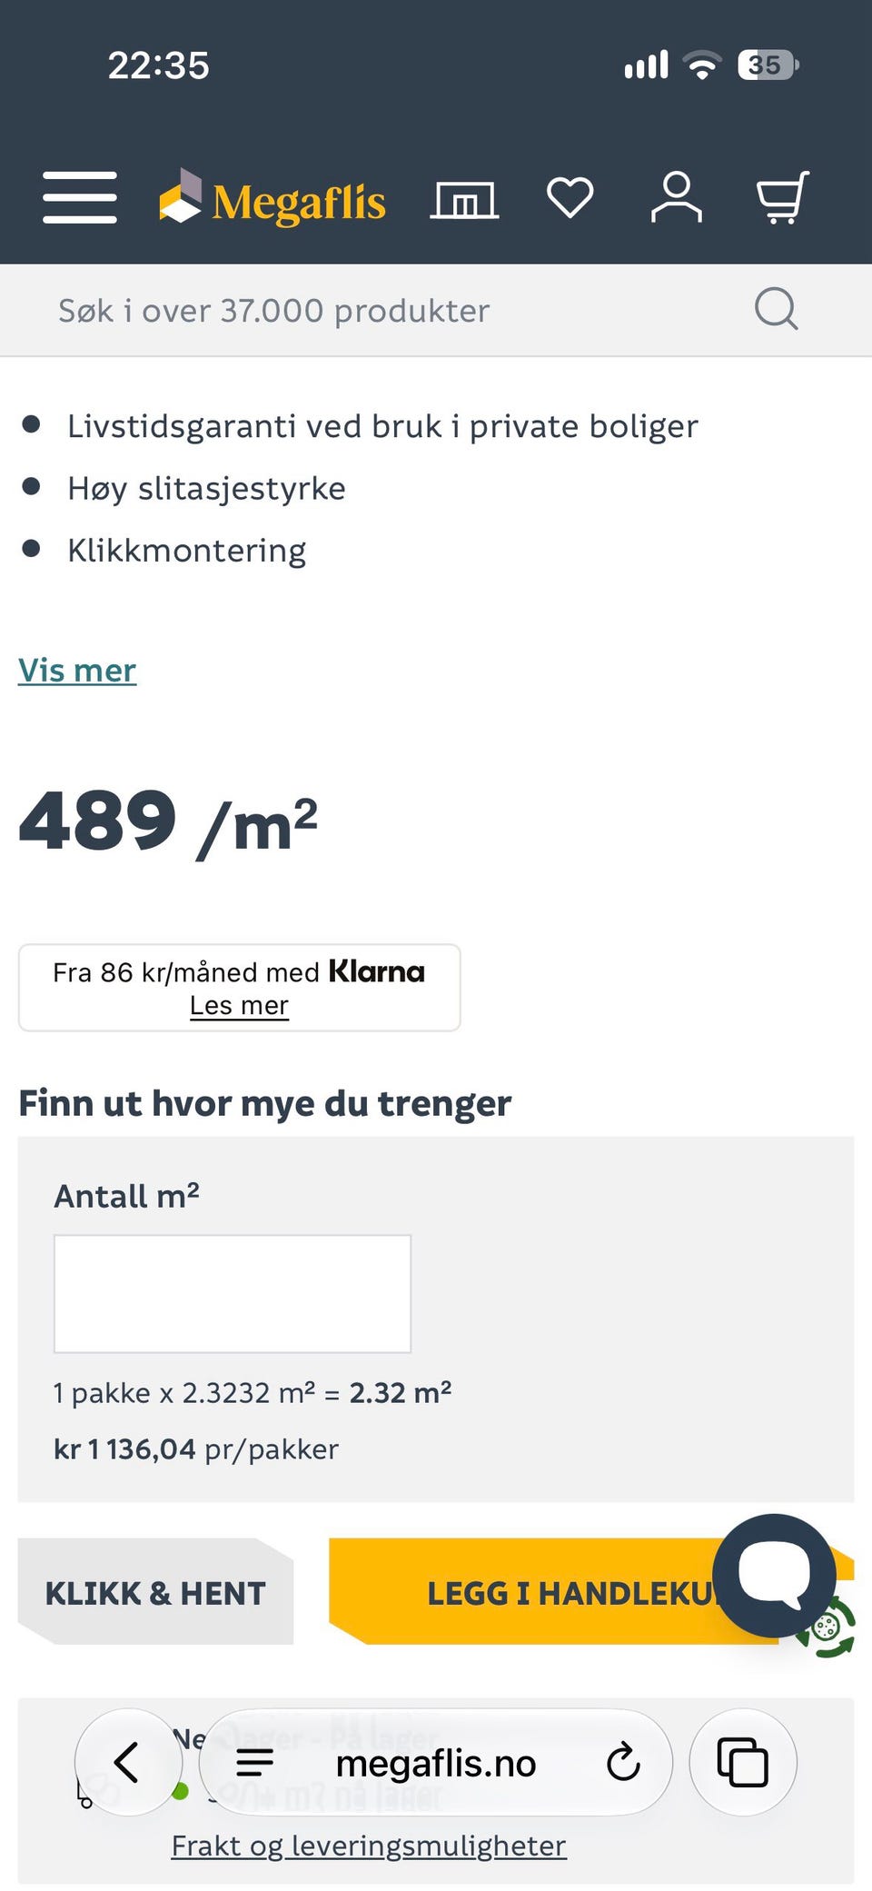Screen dimensions: 872x1891
Task: Tap the megaflis.no address bar
Action: point(436,1763)
